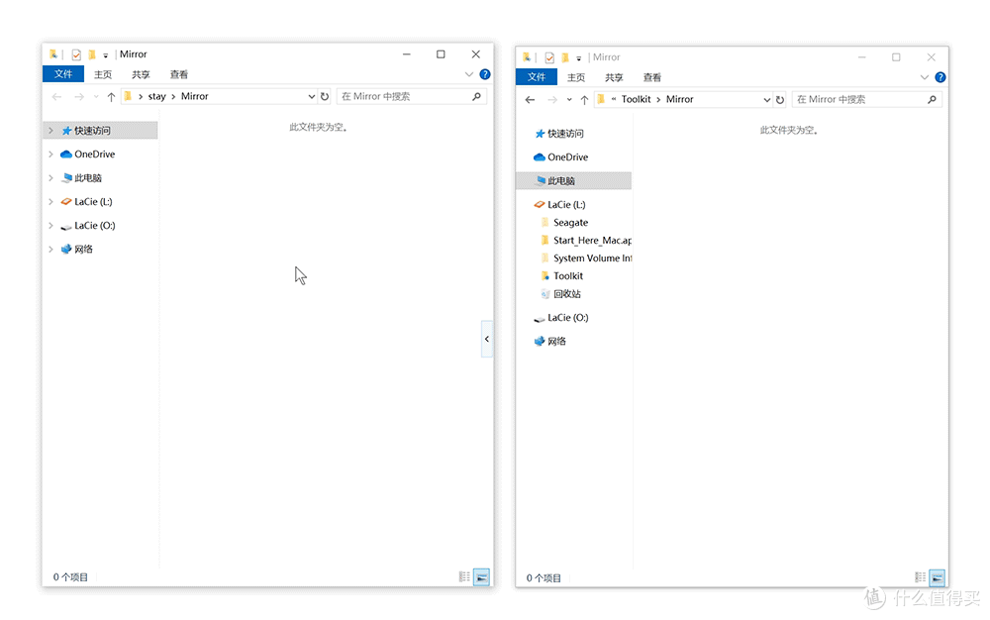Expand 网络 node in left window
990x620 pixels.
tap(50, 250)
